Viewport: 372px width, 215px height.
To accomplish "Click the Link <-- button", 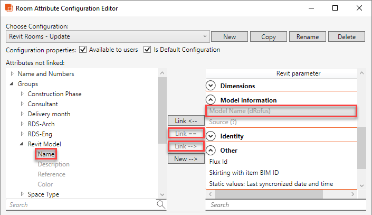I will click(x=185, y=121).
